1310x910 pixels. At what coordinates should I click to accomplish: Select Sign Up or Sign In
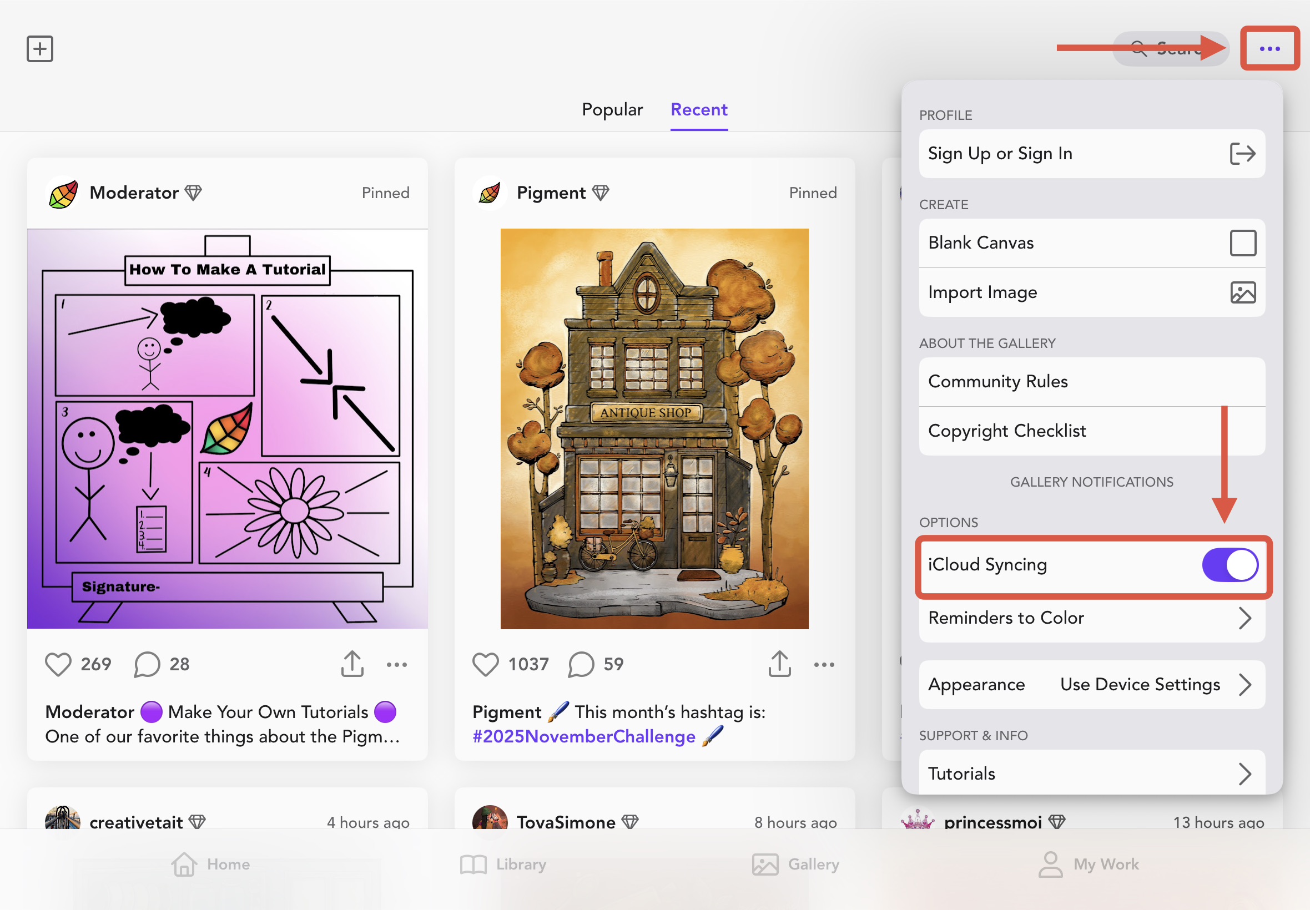coord(1091,154)
